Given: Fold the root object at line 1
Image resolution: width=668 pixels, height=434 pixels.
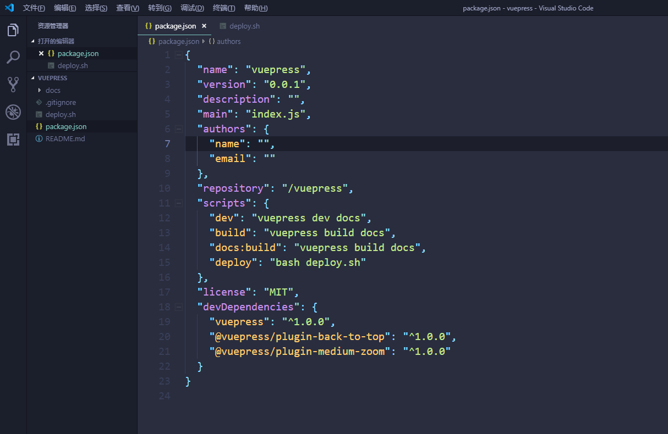Looking at the screenshot, I should pyautogui.click(x=178, y=55).
